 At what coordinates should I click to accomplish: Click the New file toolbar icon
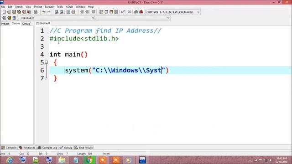4,12
